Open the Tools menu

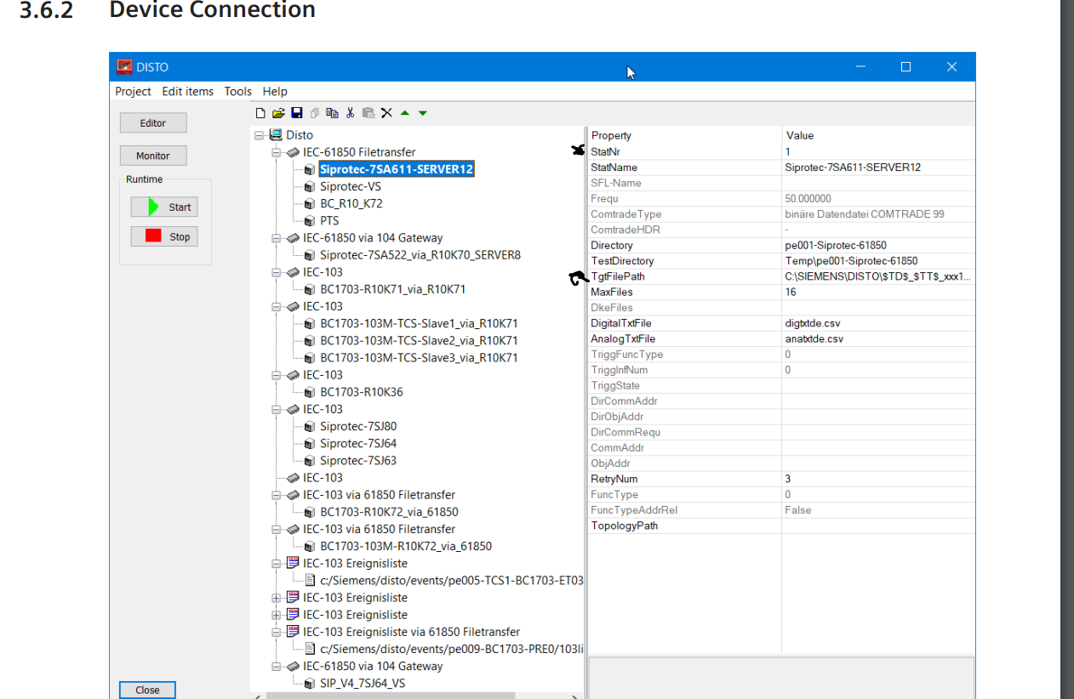(x=238, y=91)
